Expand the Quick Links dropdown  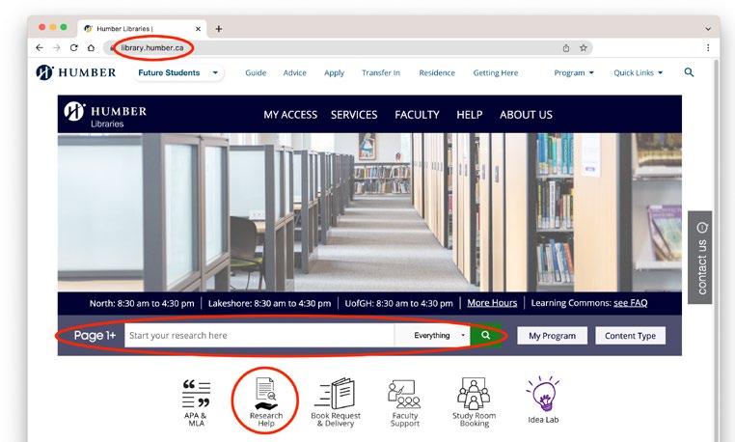pyautogui.click(x=638, y=72)
